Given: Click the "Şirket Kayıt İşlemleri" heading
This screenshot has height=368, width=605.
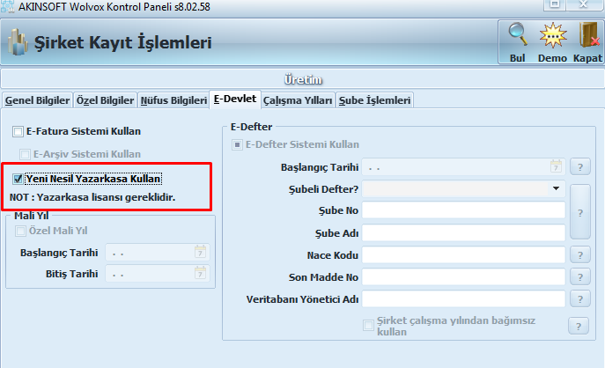Looking at the screenshot, I should click(x=122, y=42).
